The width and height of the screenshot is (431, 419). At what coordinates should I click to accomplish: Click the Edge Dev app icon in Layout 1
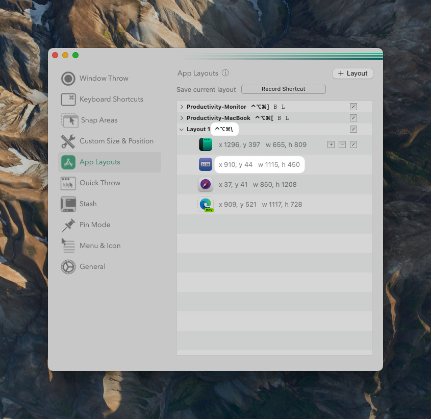(x=205, y=204)
